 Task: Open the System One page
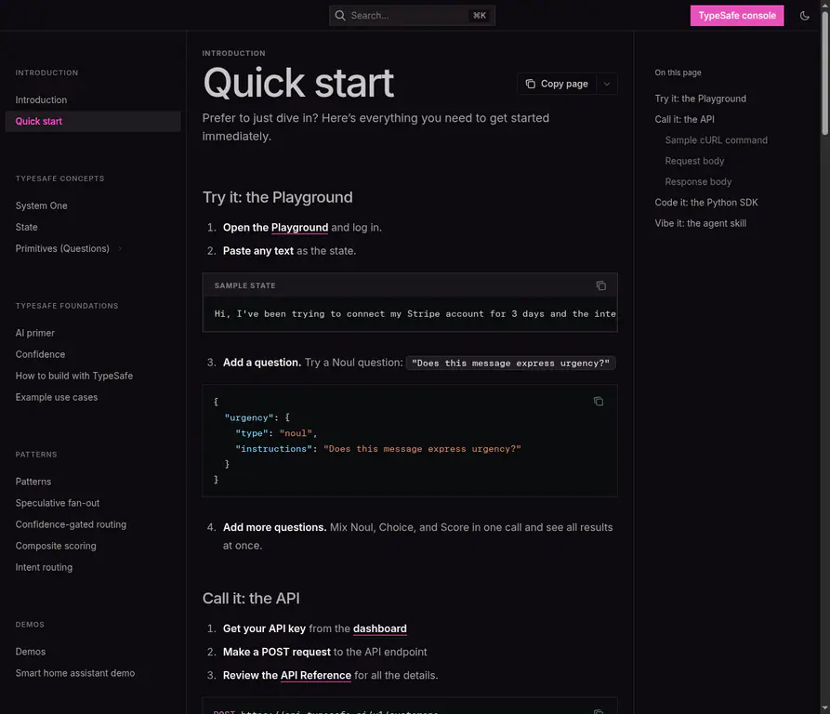pos(41,205)
